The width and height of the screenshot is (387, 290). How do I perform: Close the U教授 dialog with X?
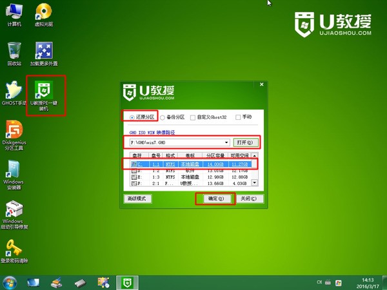coord(262,84)
